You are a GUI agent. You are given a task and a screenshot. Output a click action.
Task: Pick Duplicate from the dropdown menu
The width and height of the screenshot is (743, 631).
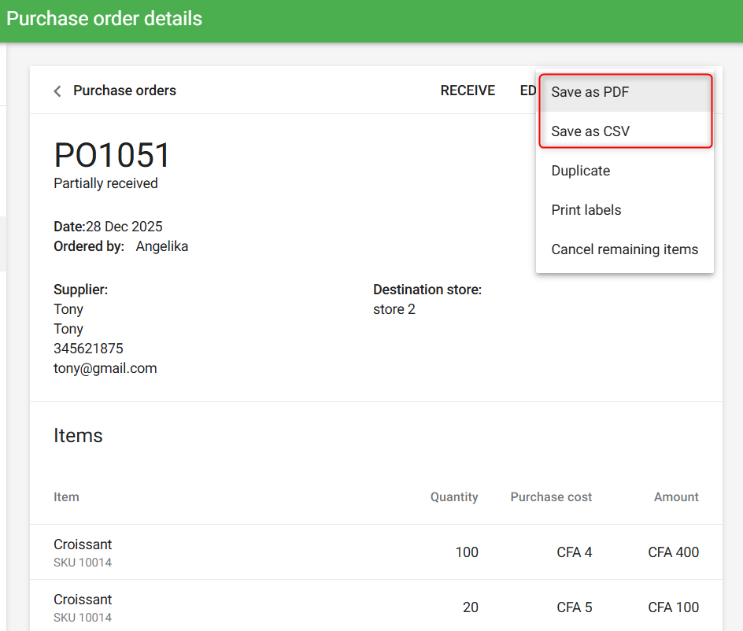click(x=580, y=171)
